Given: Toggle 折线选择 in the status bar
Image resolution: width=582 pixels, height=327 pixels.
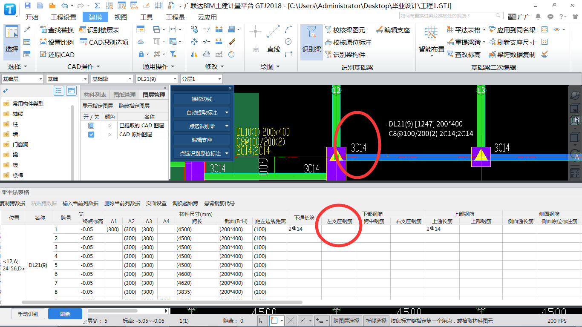Looking at the screenshot, I should click(376, 321).
